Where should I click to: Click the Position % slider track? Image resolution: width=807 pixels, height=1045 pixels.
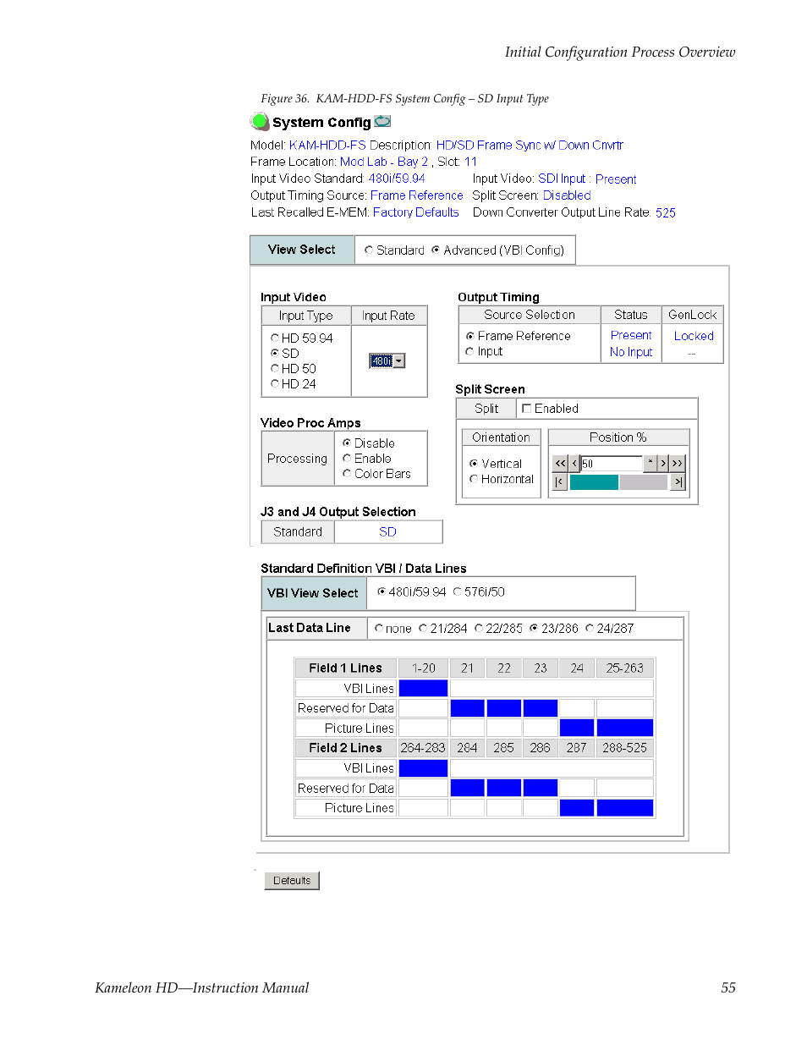pos(618,482)
